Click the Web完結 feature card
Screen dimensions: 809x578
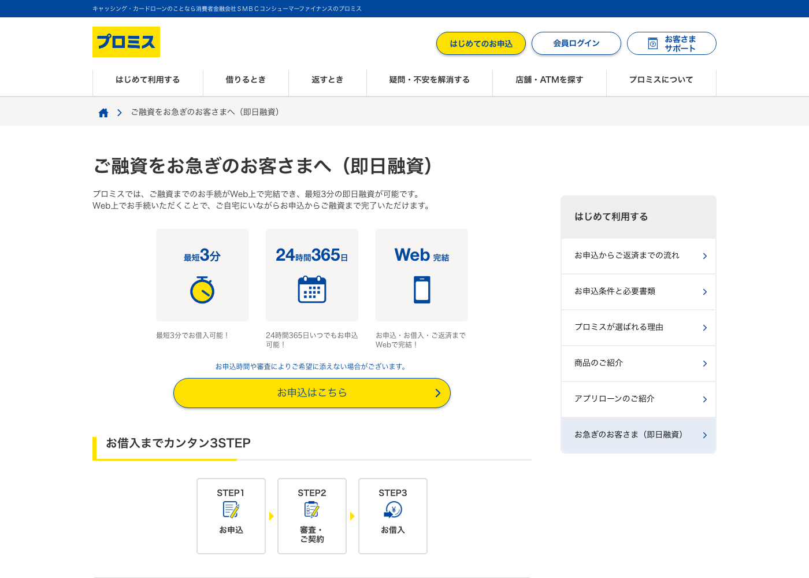422,275
